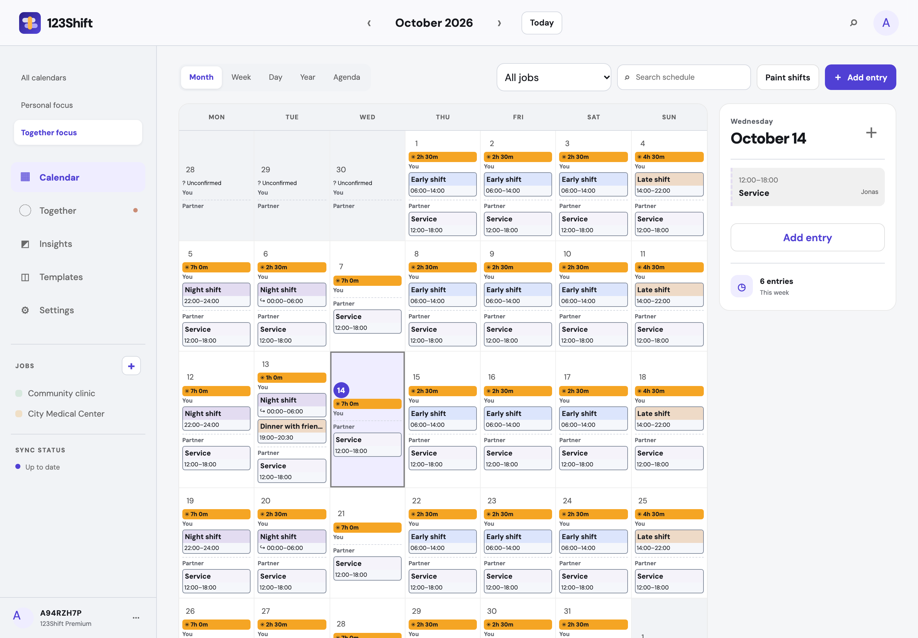Switch to Year view tab
Viewport: 918px width, 638px height.
308,77
